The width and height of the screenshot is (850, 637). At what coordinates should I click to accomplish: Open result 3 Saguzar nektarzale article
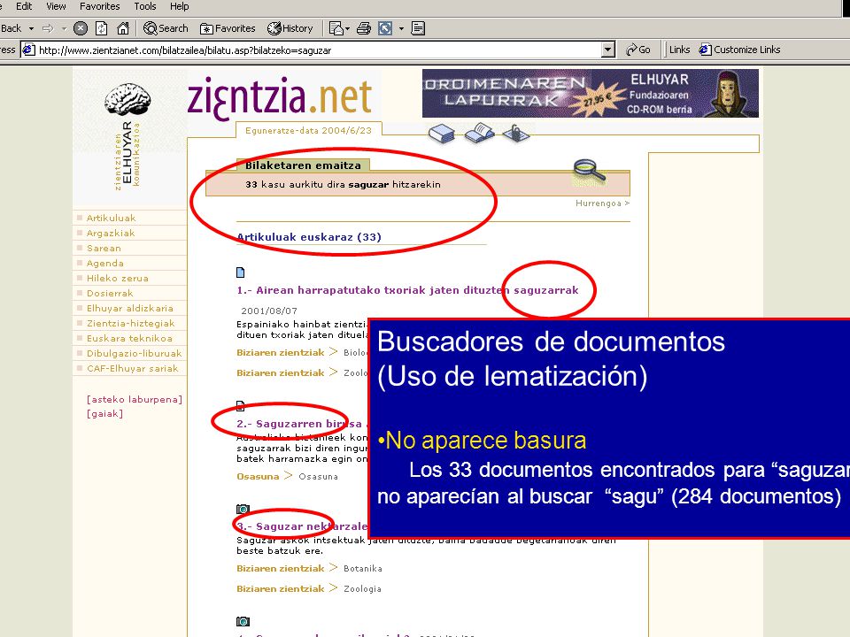(301, 526)
